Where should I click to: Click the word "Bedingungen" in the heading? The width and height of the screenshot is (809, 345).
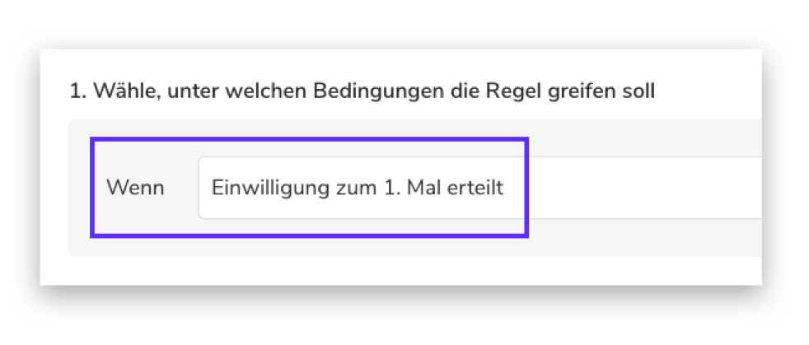[x=362, y=91]
